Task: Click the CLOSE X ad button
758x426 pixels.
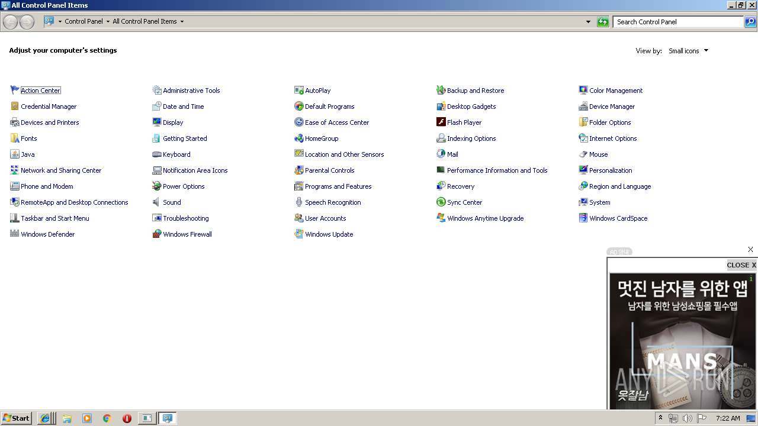Action: pyautogui.click(x=741, y=265)
